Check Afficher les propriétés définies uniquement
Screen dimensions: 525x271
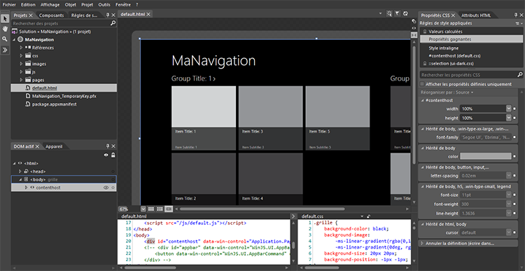point(422,84)
